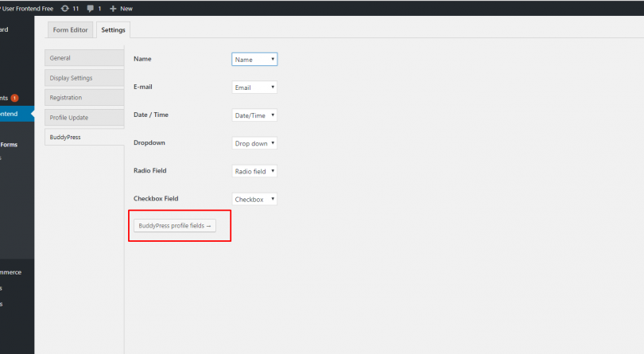Select the Profile Update section
Image resolution: width=644 pixels, height=354 pixels.
tap(84, 117)
